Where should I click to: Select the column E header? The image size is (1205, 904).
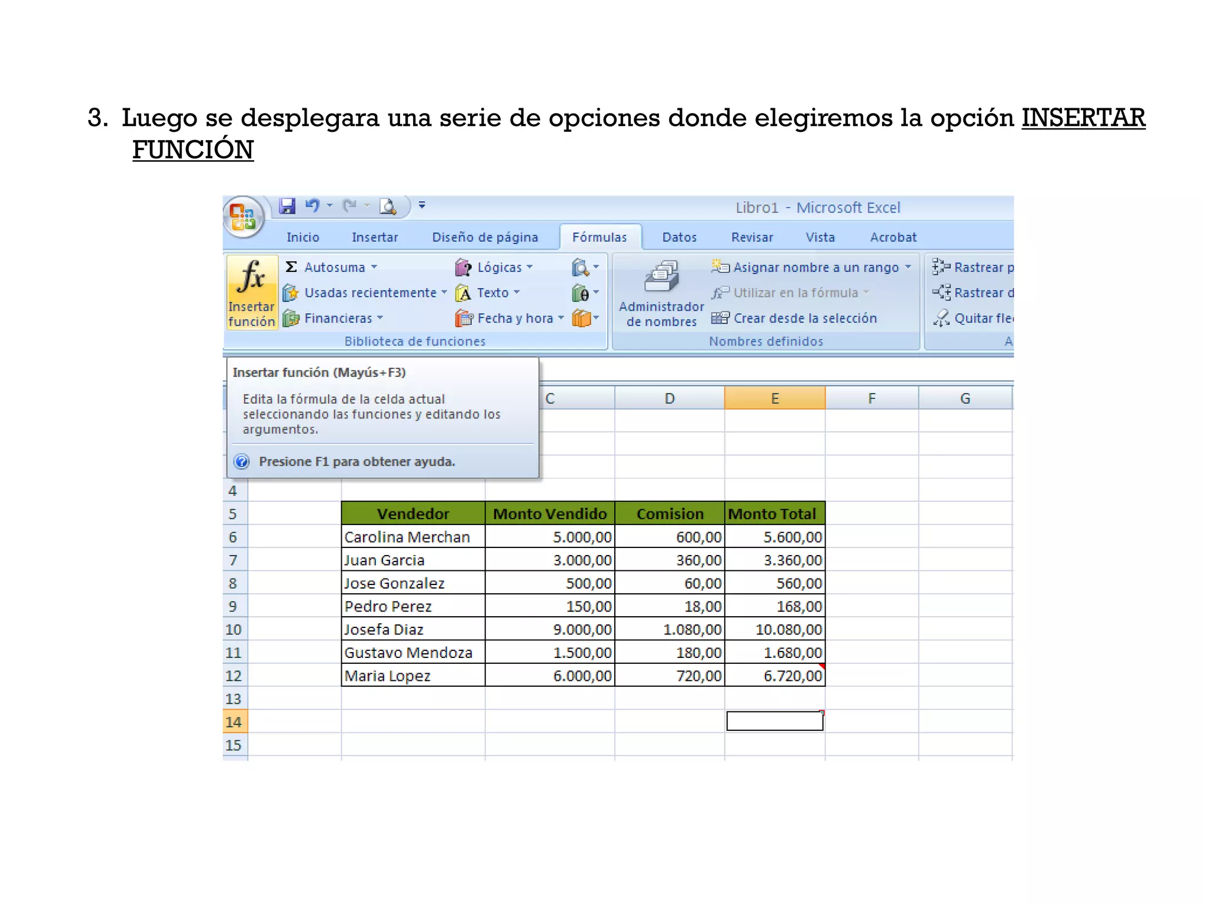774,398
